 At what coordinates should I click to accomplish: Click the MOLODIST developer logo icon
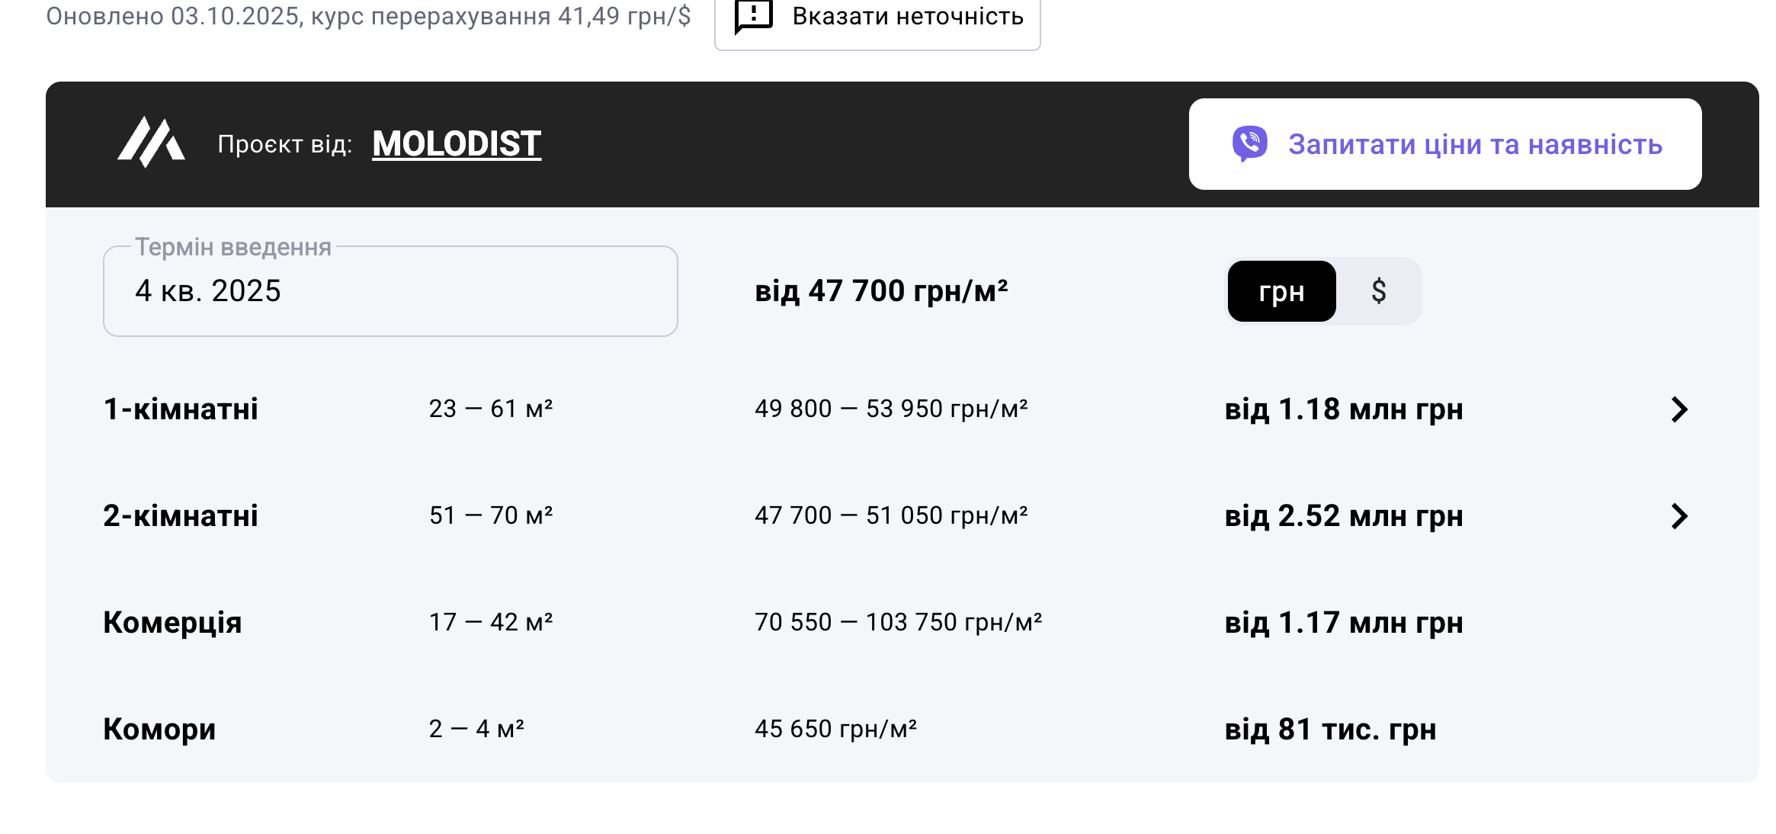pyautogui.click(x=151, y=143)
